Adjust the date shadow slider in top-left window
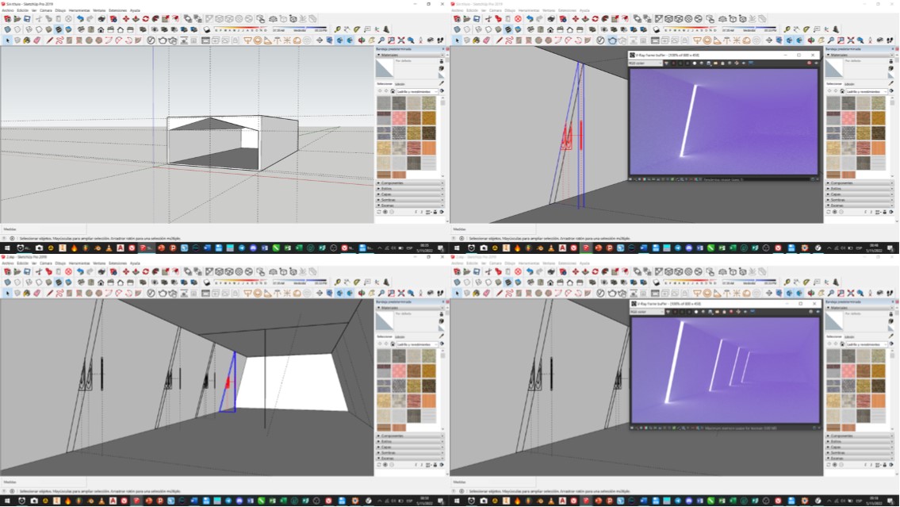The image size is (900, 507). pyautogui.click(x=241, y=29)
